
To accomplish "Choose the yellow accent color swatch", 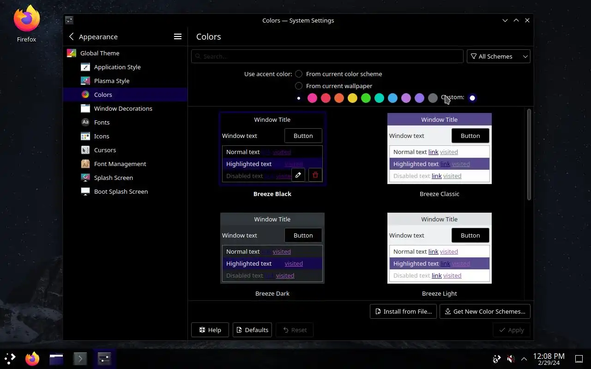I will click(x=352, y=98).
